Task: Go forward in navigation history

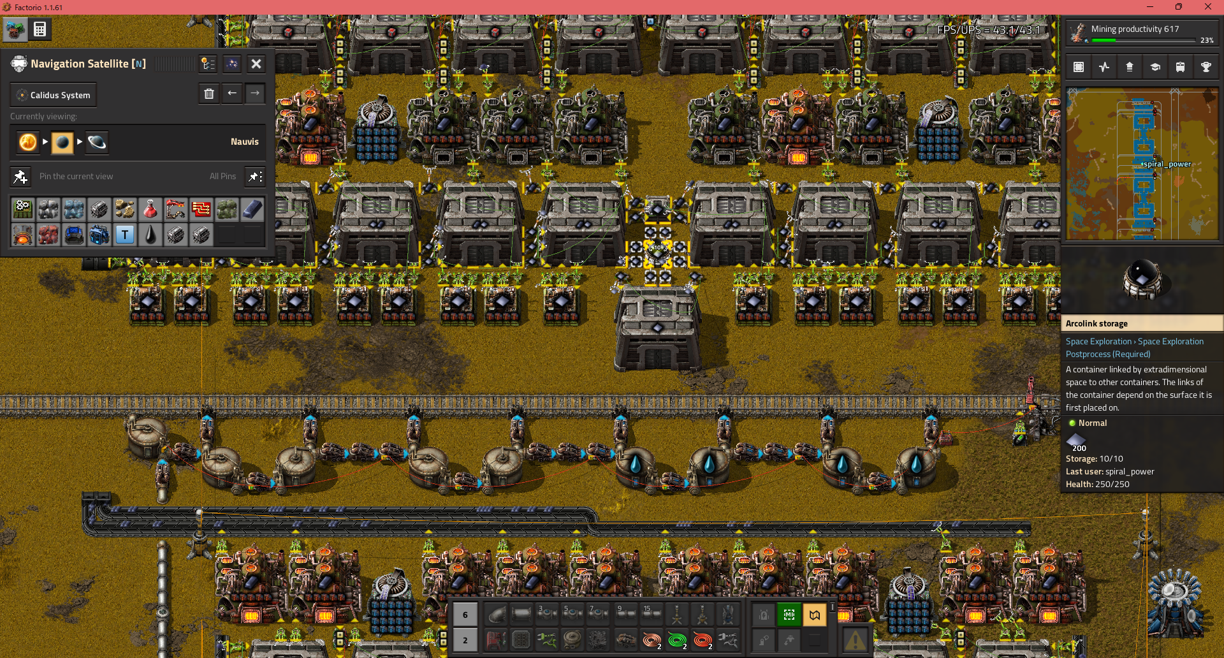Action: (x=255, y=94)
